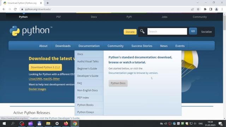The width and height of the screenshot is (226, 127).
Task: Open the Docker images link
Action: click(37, 89)
